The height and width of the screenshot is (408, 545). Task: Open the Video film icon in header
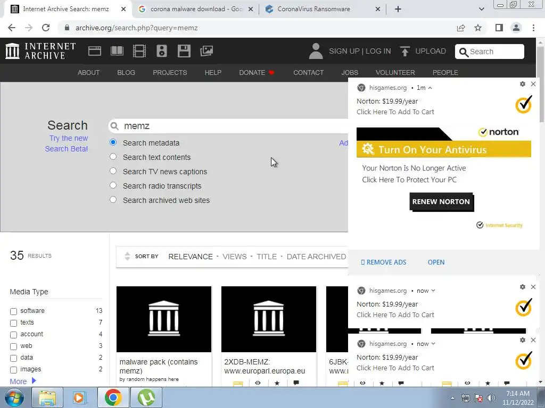click(139, 51)
